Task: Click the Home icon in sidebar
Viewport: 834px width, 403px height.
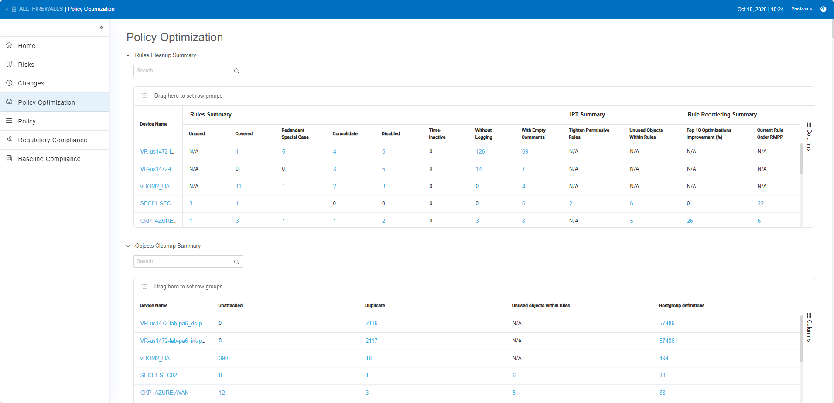Action: pyautogui.click(x=9, y=45)
